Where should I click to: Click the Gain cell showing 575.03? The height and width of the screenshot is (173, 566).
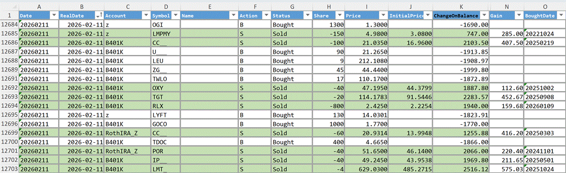point(507,168)
